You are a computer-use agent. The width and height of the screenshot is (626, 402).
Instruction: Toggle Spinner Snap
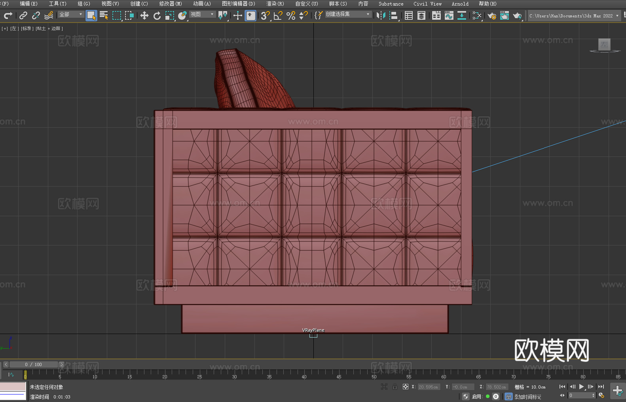(304, 15)
